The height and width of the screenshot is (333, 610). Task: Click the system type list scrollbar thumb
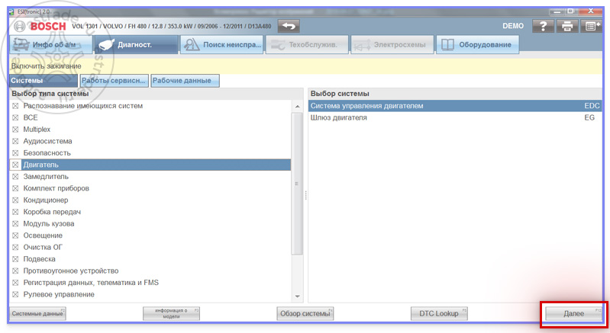coord(297,184)
